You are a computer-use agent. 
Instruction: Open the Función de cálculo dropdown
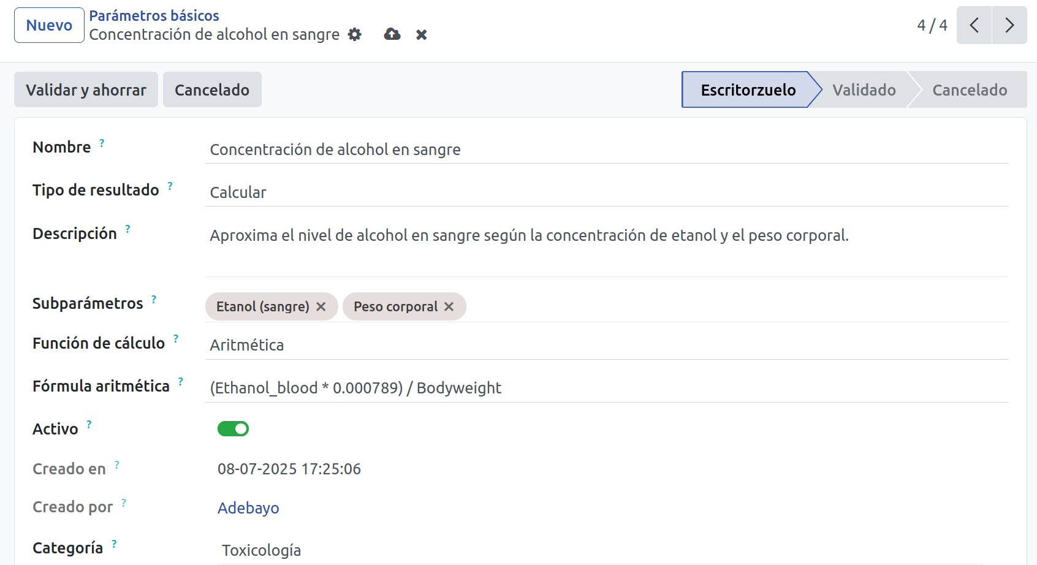[607, 345]
